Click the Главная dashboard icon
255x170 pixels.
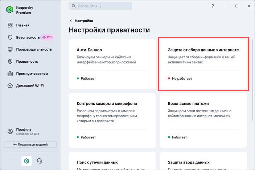(10, 25)
